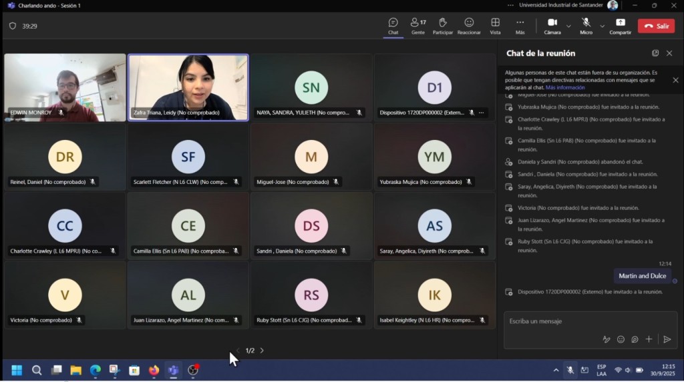684x382 pixels.
Task: Expand the microphone options dropdown arrow
Action: click(602, 26)
